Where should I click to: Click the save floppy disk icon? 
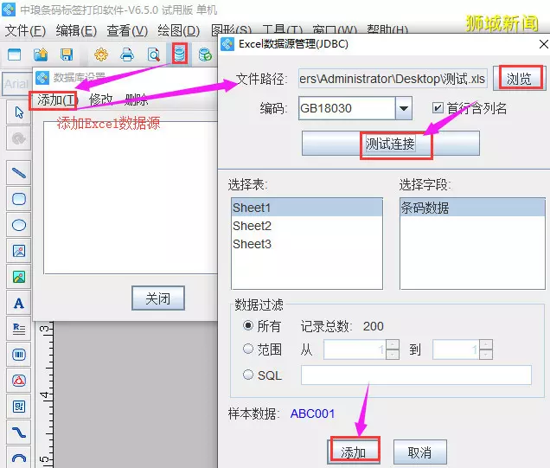[67, 54]
